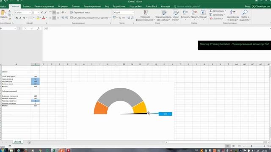Click the cell borders icon
The height and width of the screenshot is (152, 271).
pos(31,18)
